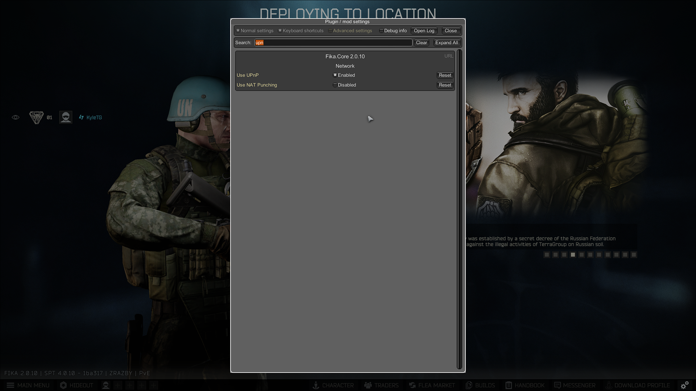The width and height of the screenshot is (696, 391).
Task: Click the KyleTG player avatar icon
Action: click(66, 117)
